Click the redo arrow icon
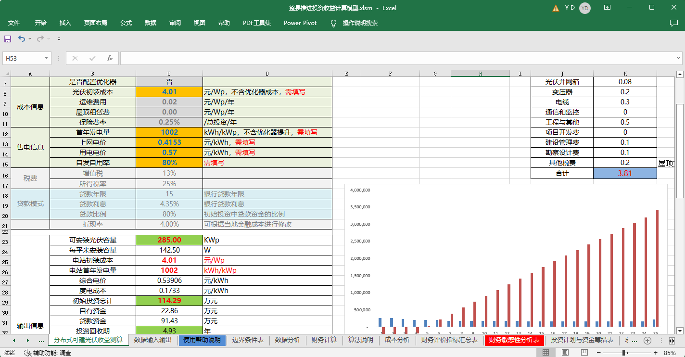 pos(40,38)
